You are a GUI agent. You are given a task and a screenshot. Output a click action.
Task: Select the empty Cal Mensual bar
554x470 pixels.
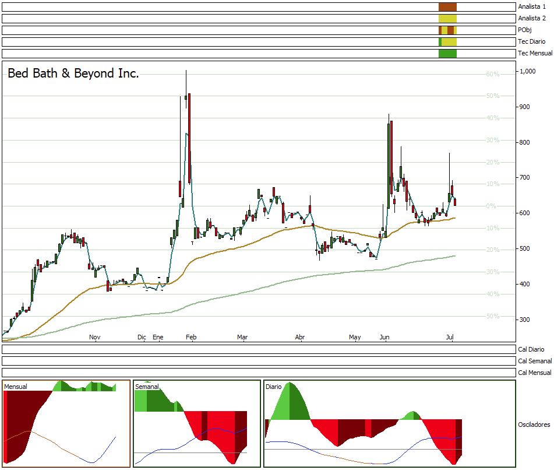[259, 373]
